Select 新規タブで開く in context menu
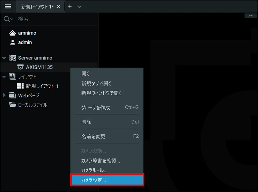258x192 pixels. coord(97,83)
